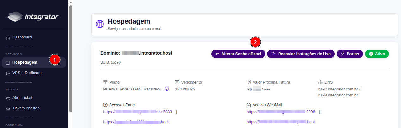The height and width of the screenshot is (128, 401).
Task: Click the text UUID: 15190
Action: (110, 62)
